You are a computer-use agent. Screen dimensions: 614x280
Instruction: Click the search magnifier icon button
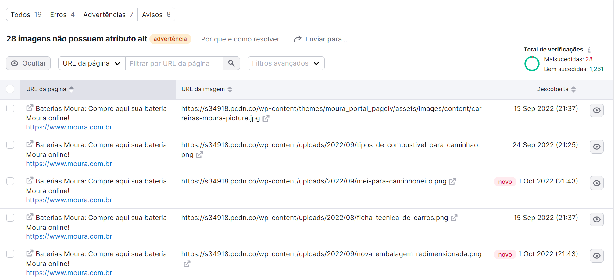[x=231, y=63]
